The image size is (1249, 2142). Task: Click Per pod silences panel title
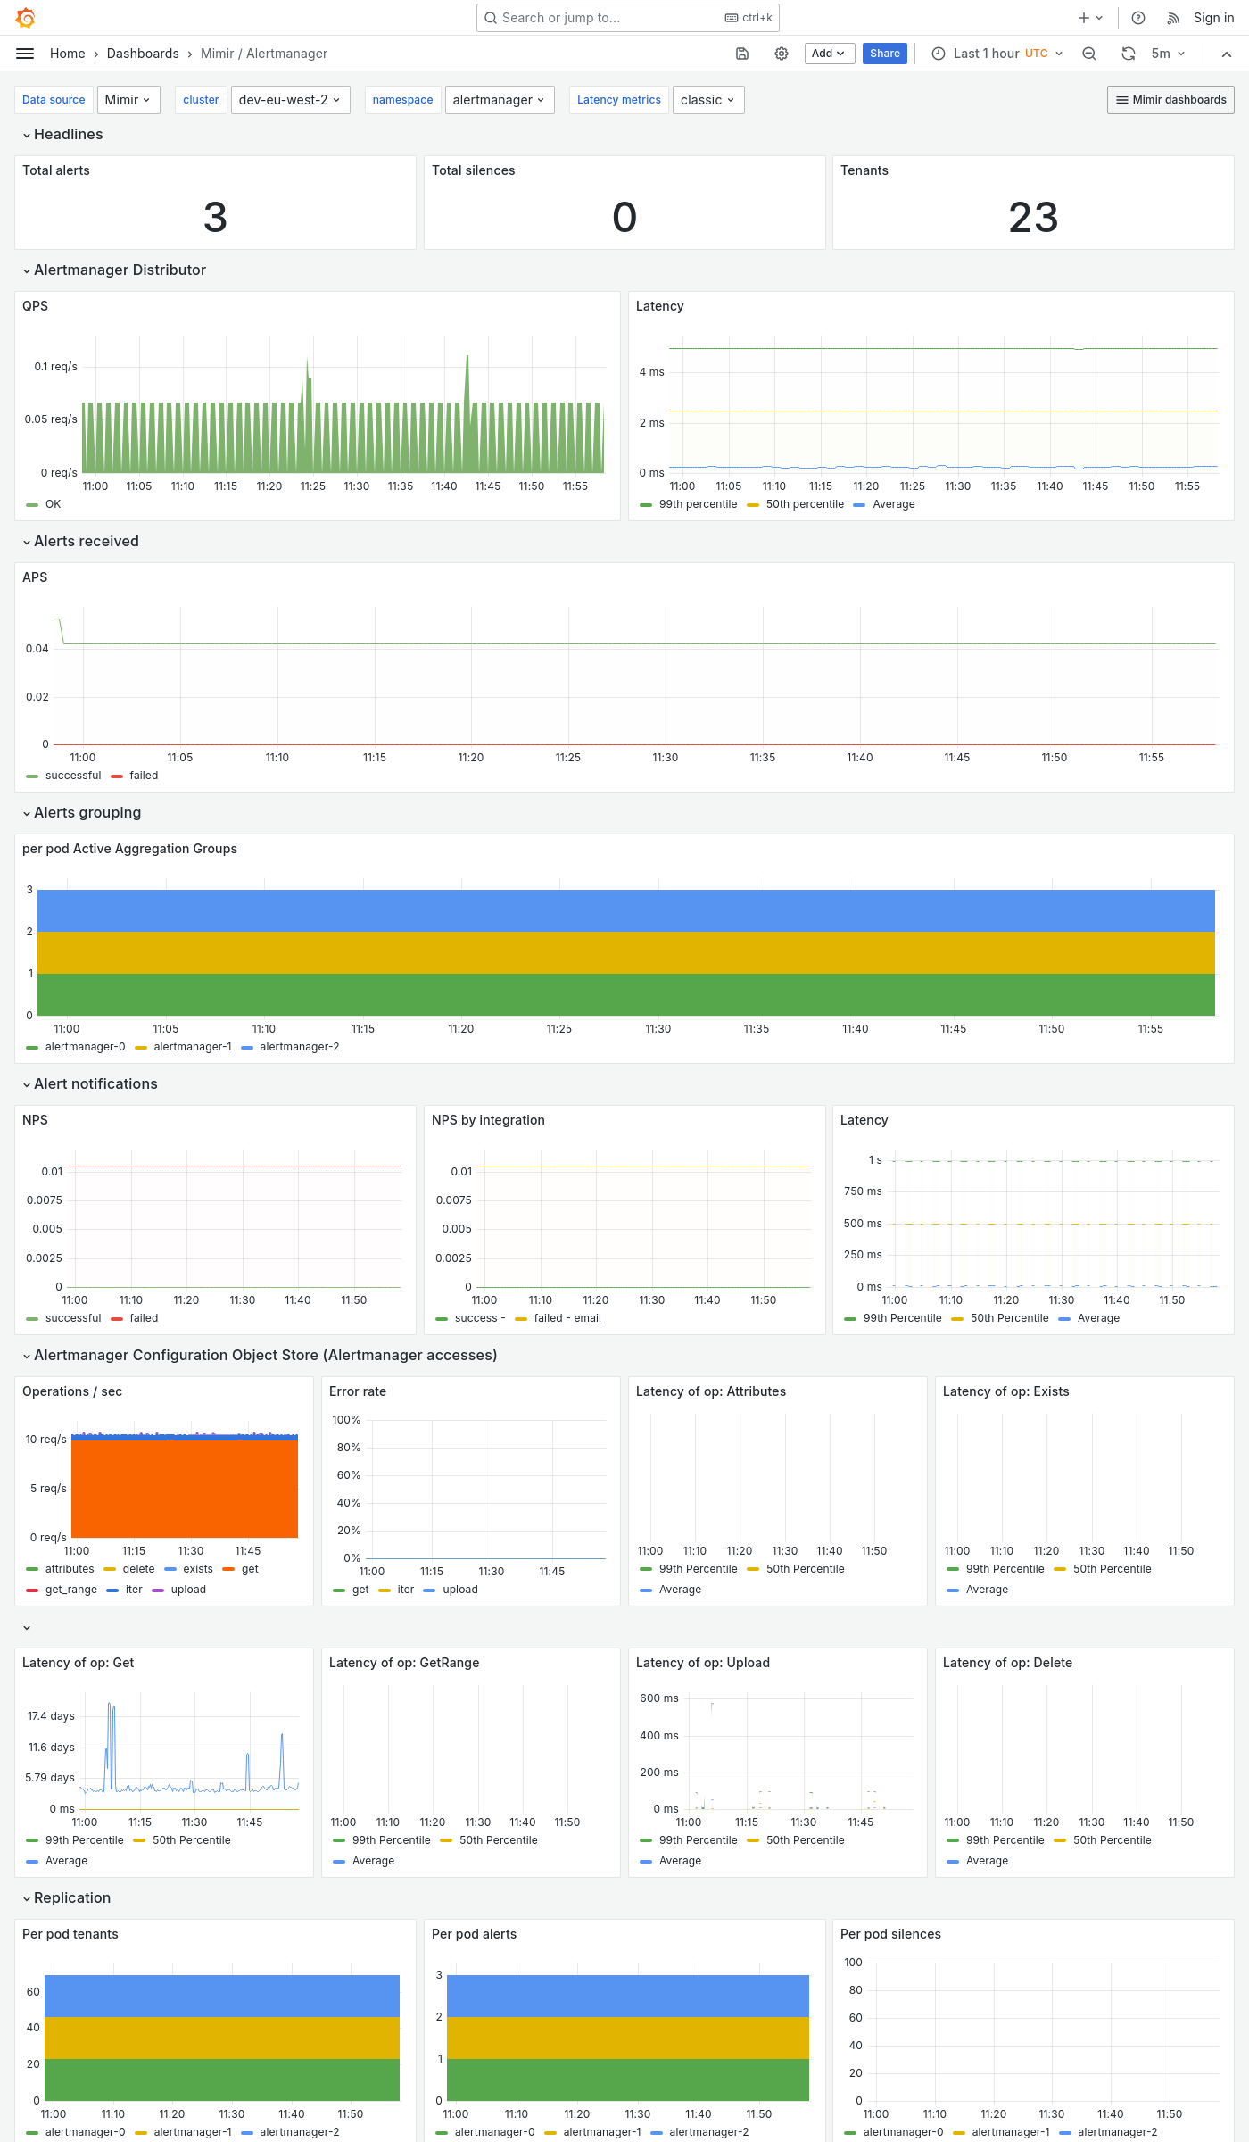point(890,1934)
